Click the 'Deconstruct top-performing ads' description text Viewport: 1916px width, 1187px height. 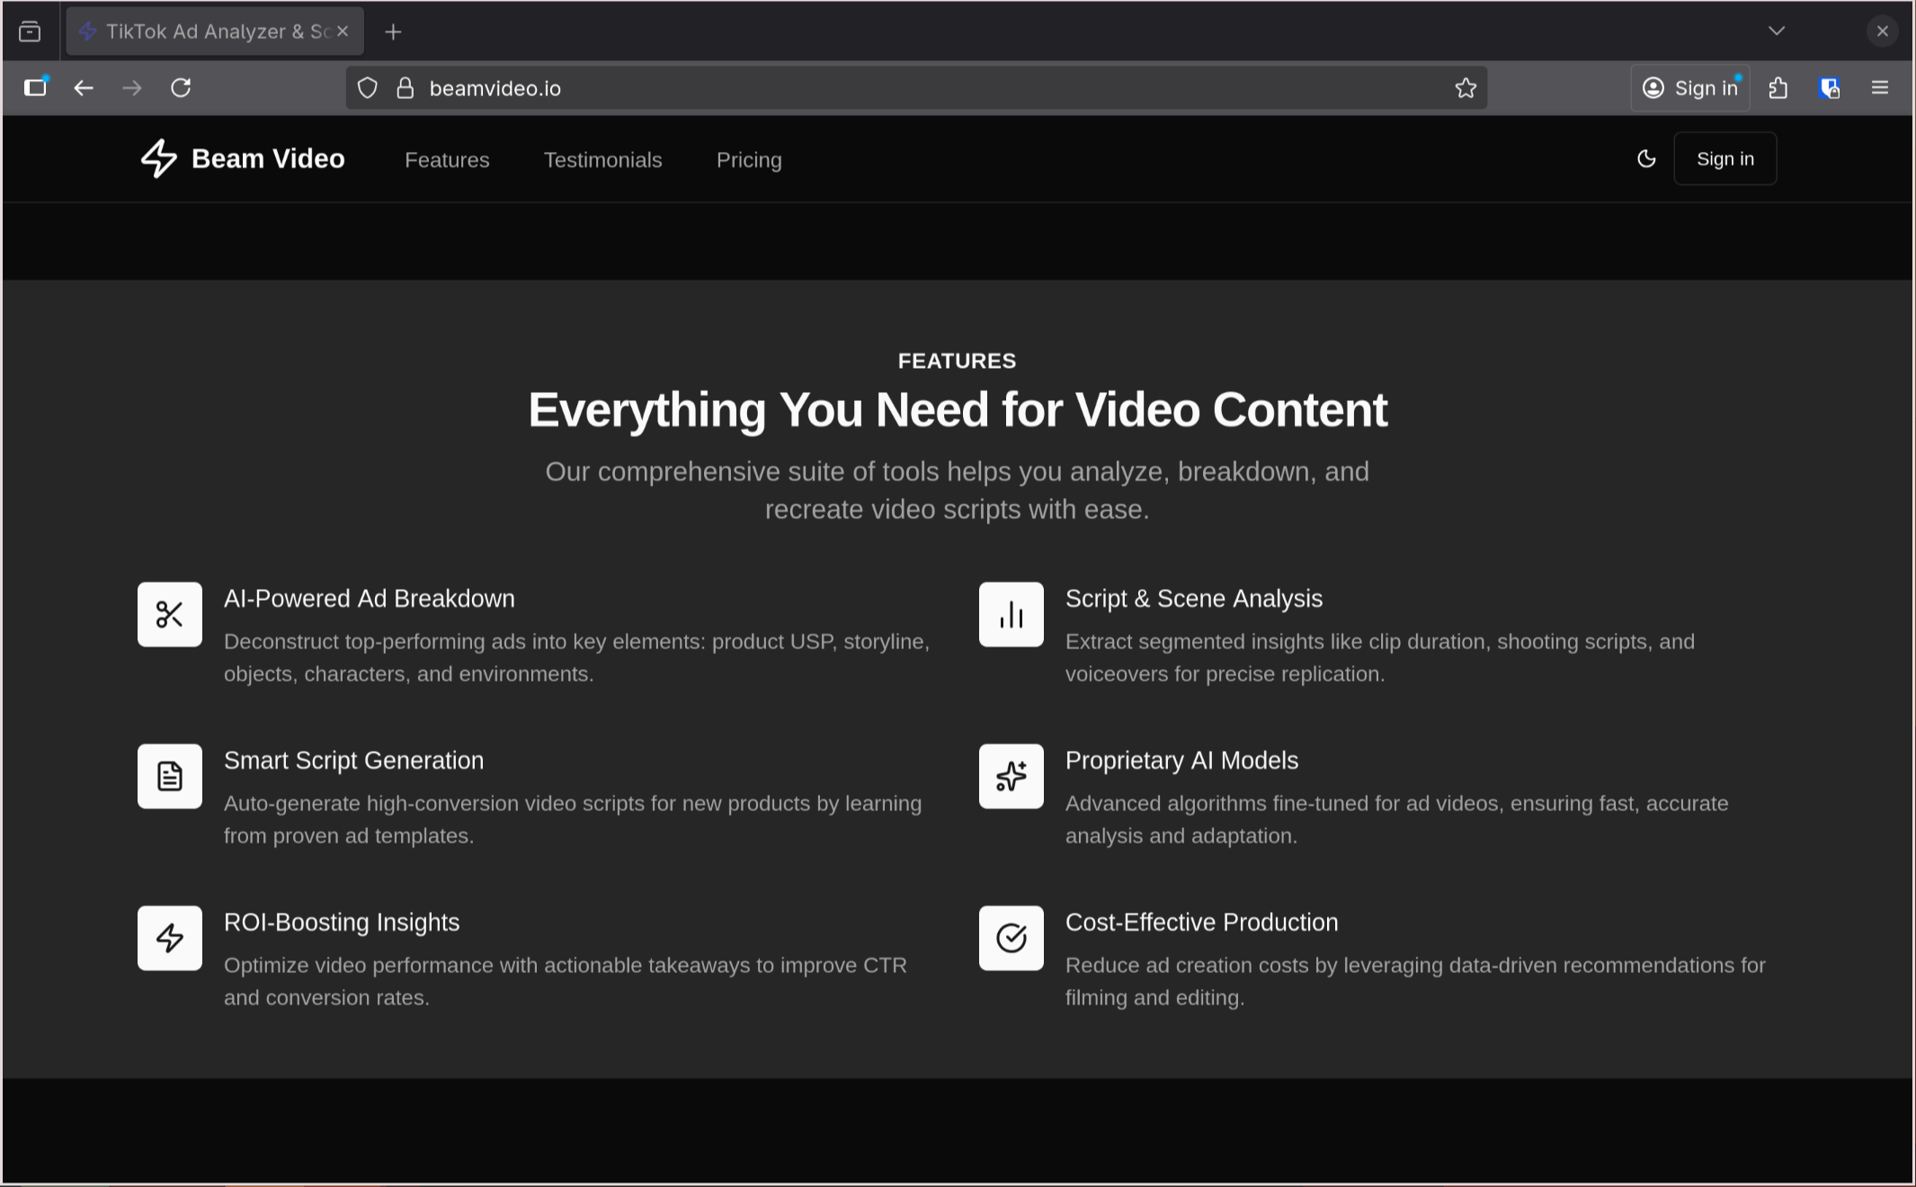coord(577,657)
